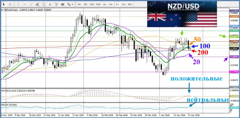Click the 16 Feb 2026 date label
The image size is (240, 118).
click(x=107, y=115)
